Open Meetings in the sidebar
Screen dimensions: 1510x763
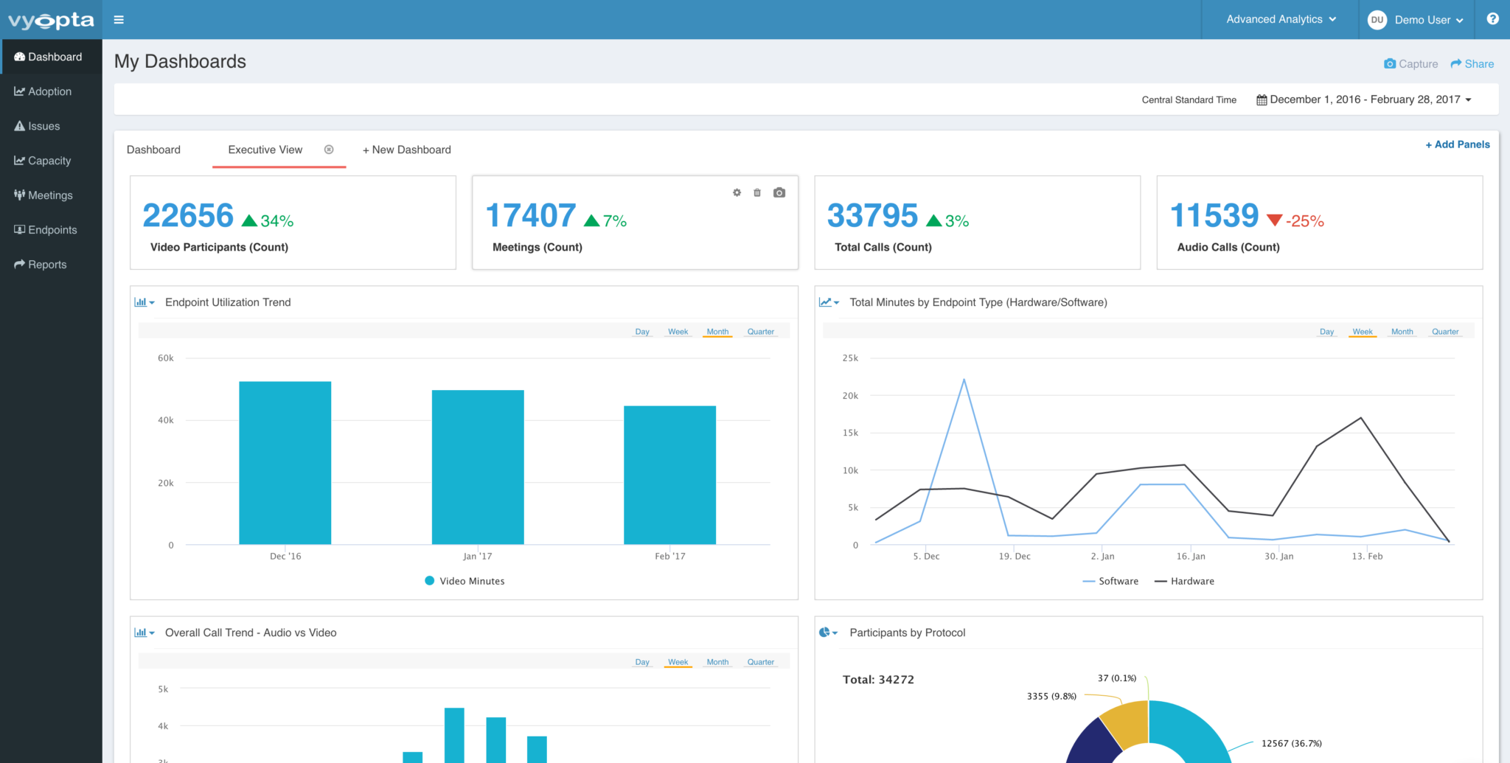pyautogui.click(x=51, y=195)
